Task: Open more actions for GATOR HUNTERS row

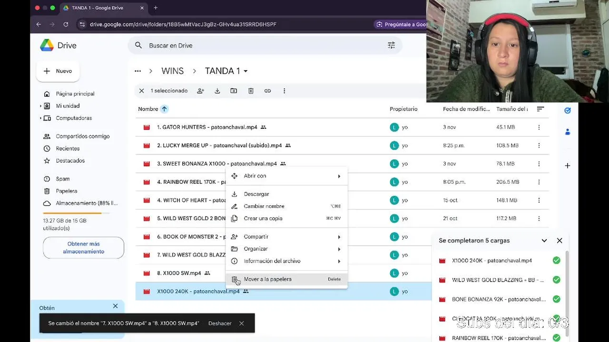Action: click(x=539, y=127)
